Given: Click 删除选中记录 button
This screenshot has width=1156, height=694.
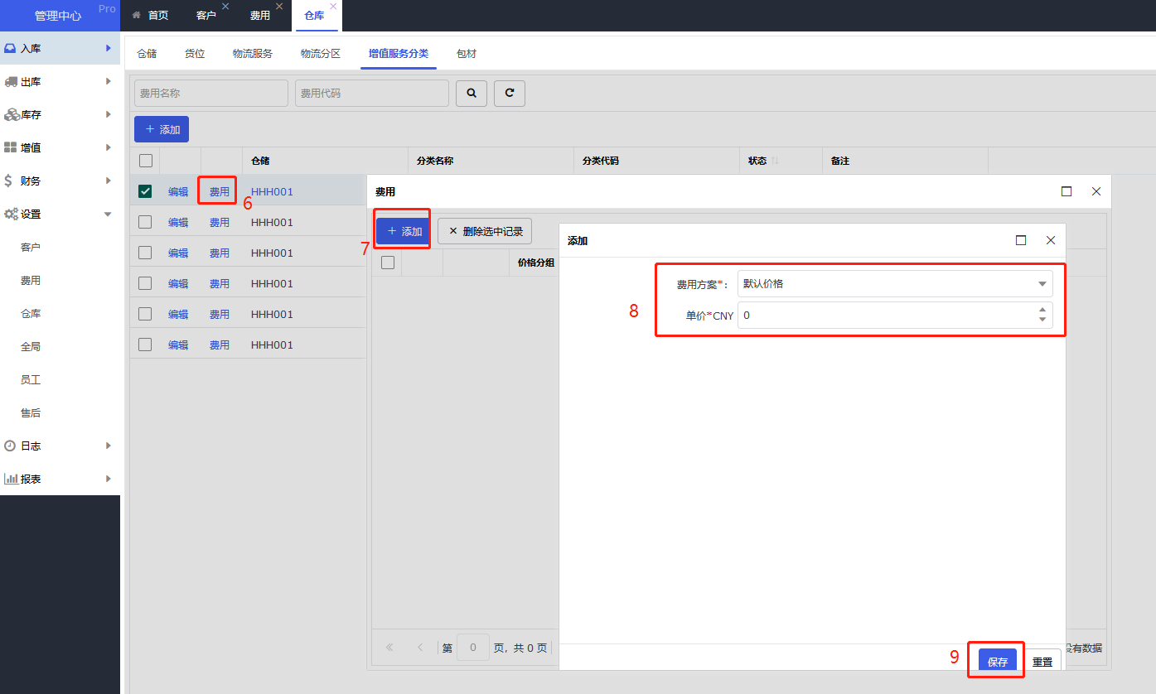Looking at the screenshot, I should 485,231.
